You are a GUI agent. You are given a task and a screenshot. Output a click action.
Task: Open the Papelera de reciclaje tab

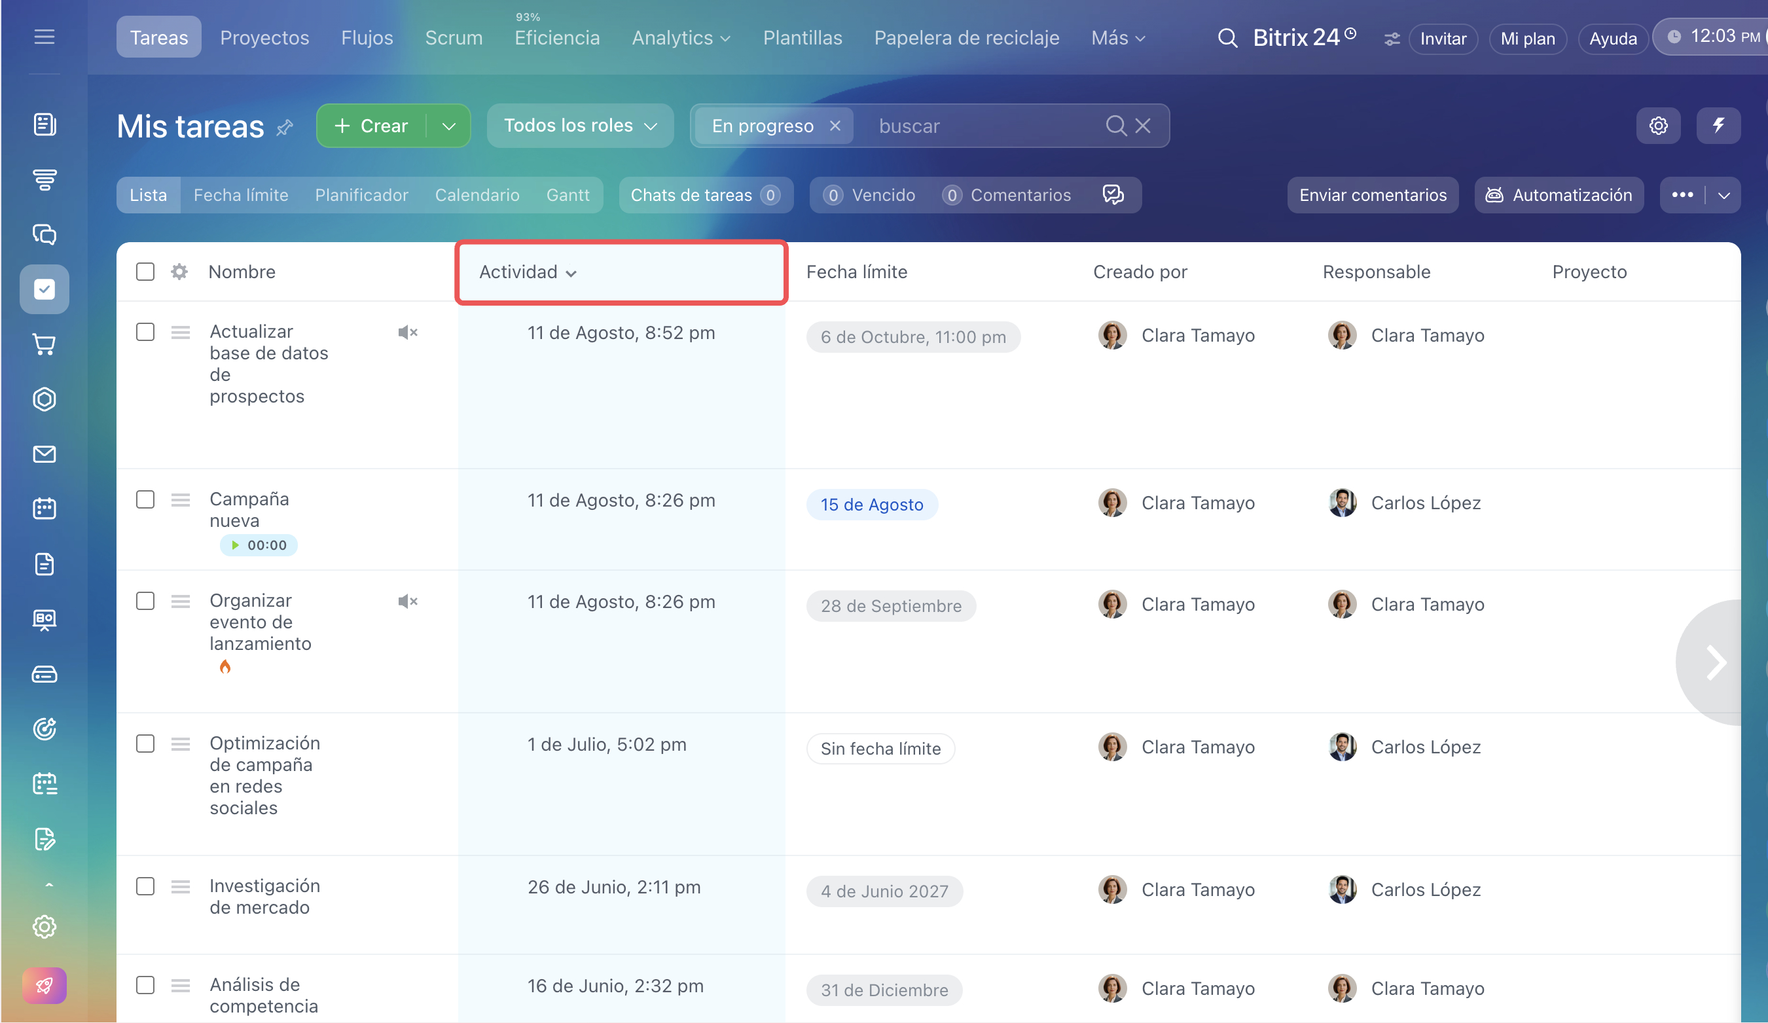967,38
